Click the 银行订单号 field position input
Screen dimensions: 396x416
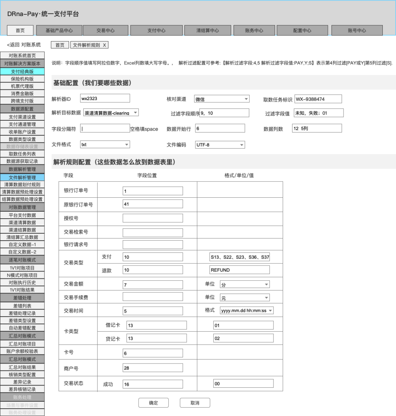point(153,191)
